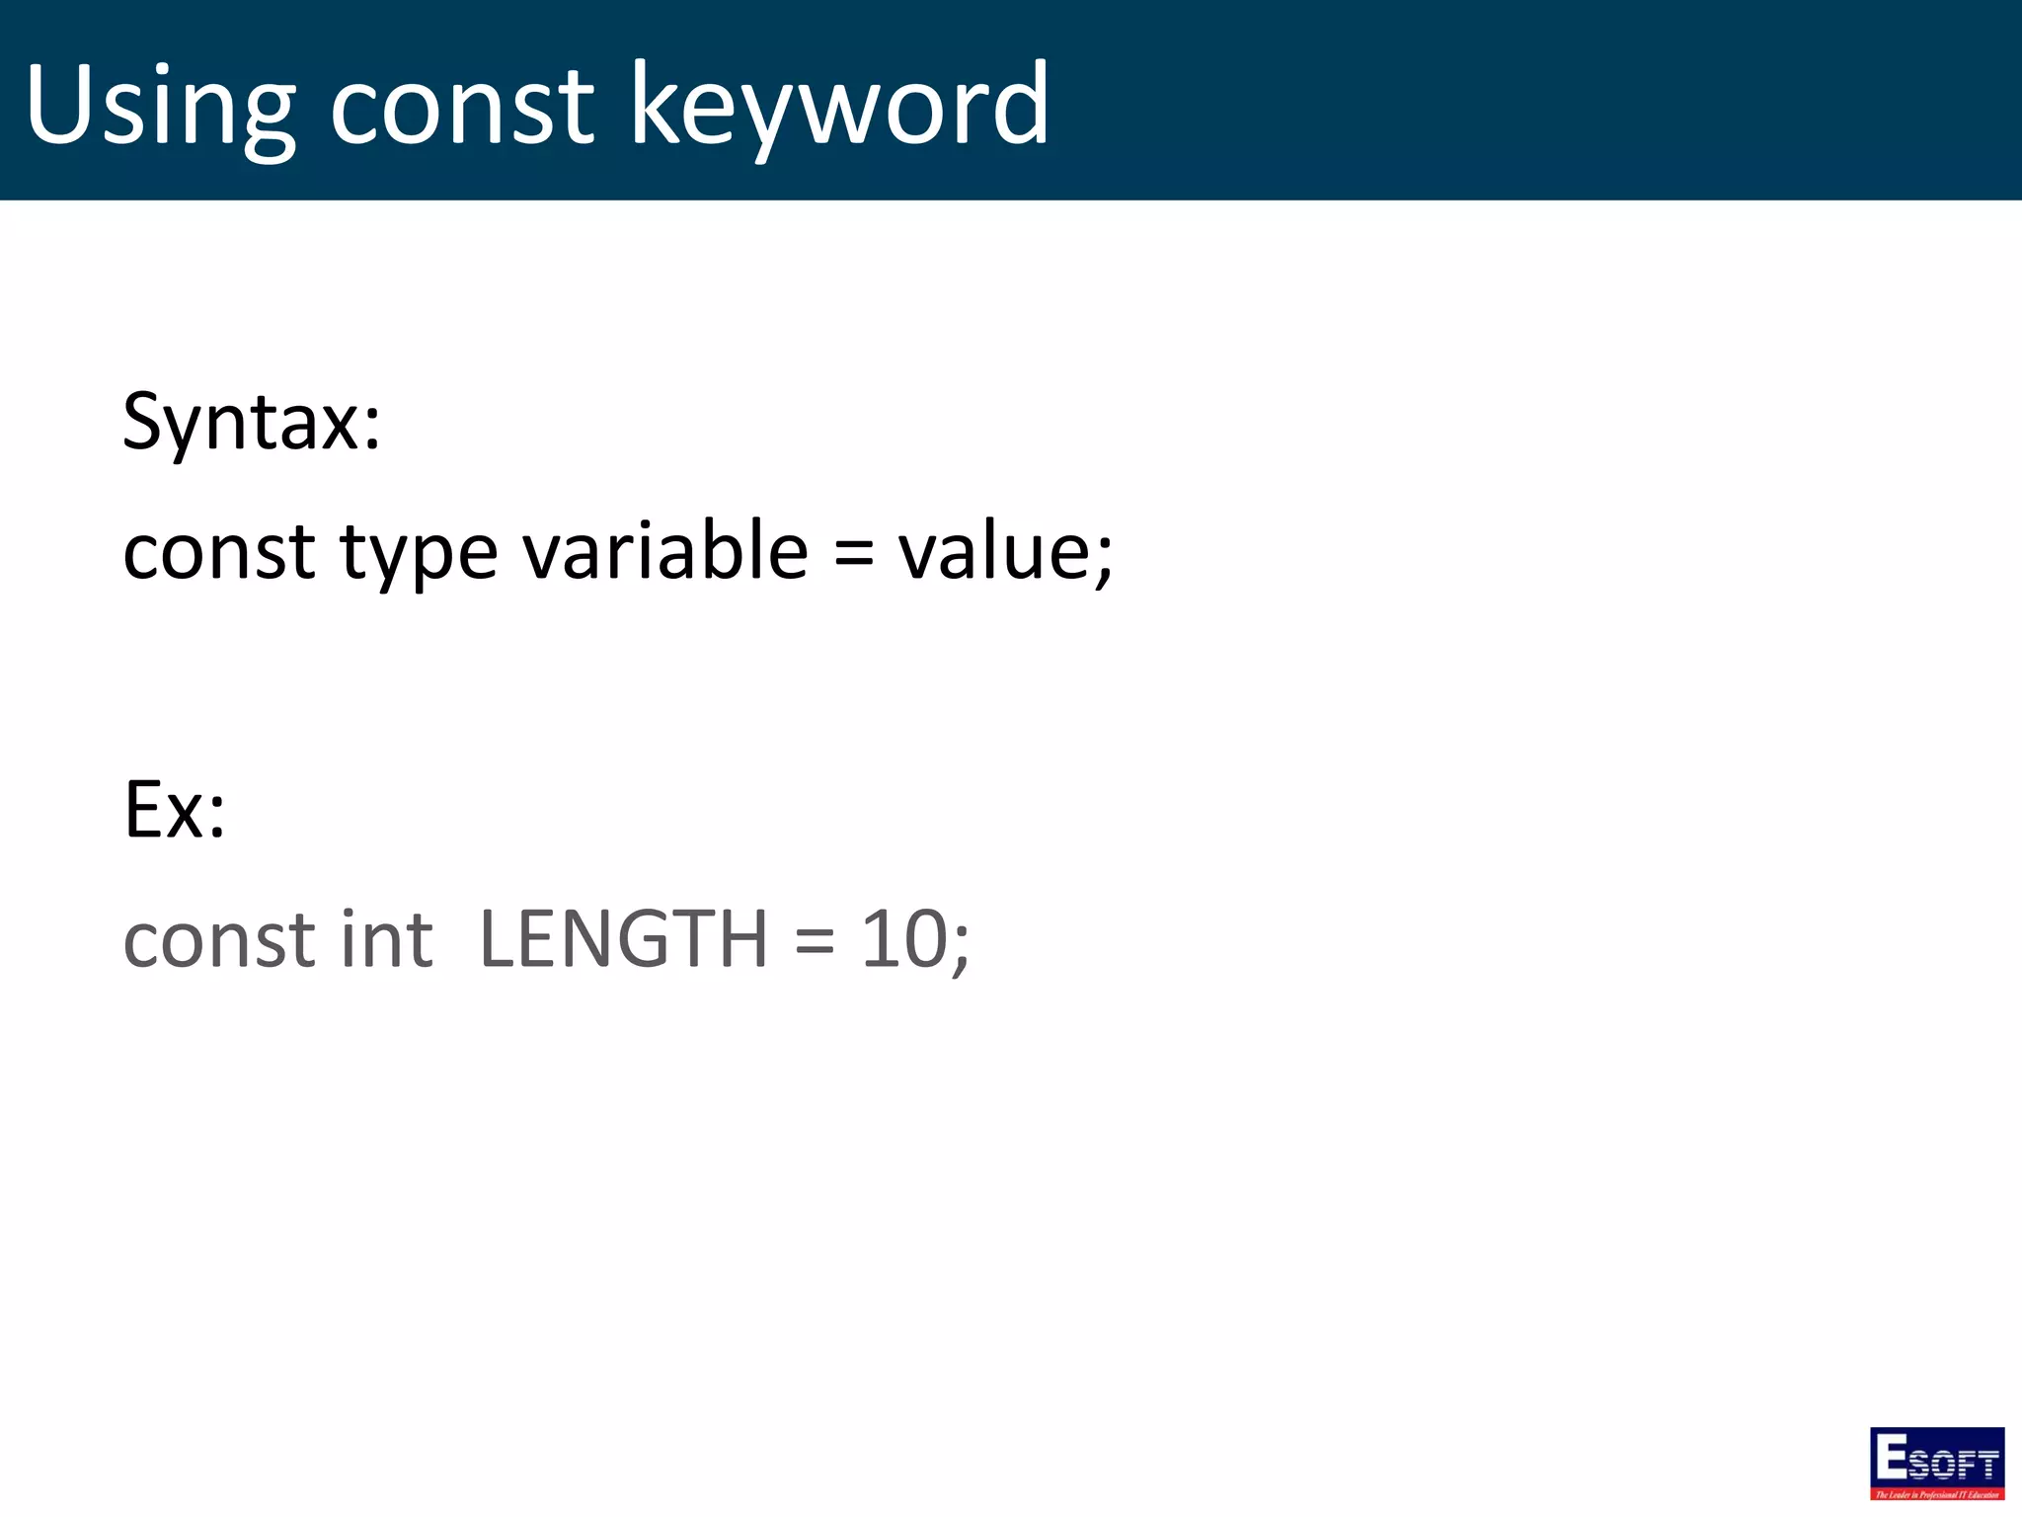Click the word 'const' in the title

coord(461,107)
